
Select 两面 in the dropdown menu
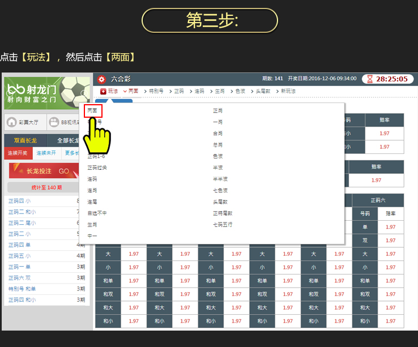coord(92,110)
